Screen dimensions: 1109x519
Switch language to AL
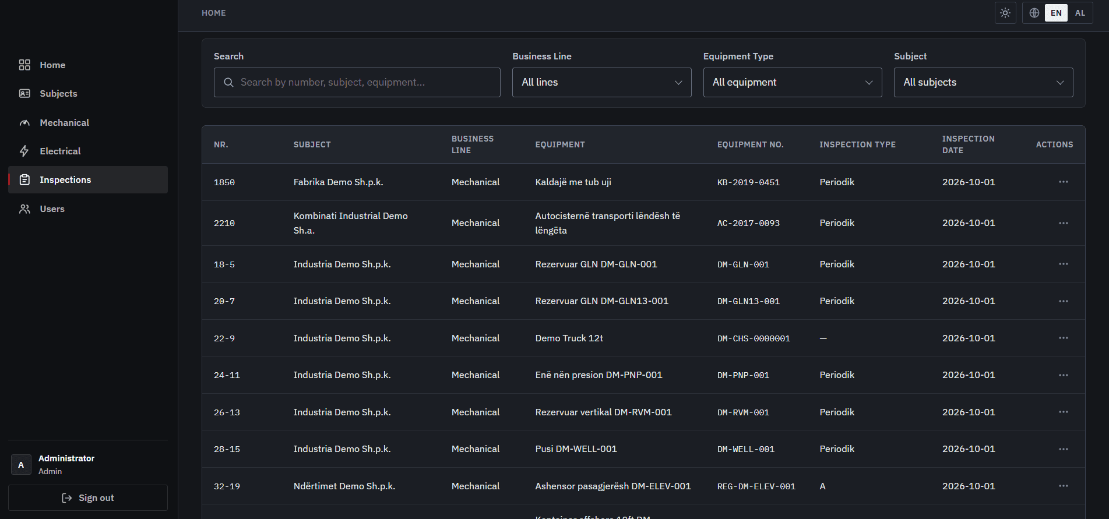point(1080,13)
